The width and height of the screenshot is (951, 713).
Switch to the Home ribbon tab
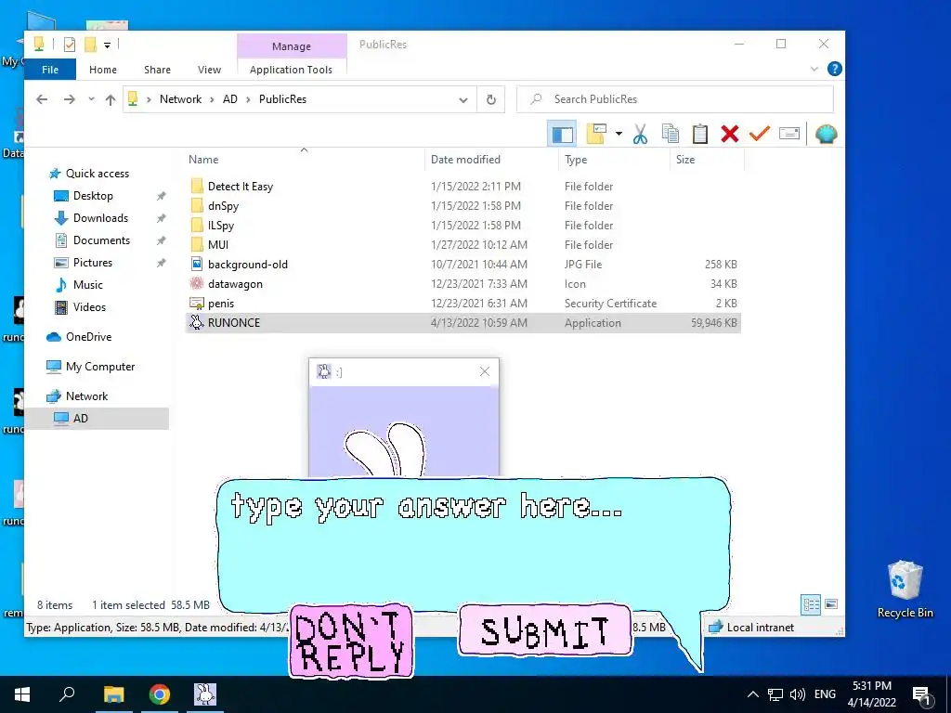pyautogui.click(x=103, y=70)
